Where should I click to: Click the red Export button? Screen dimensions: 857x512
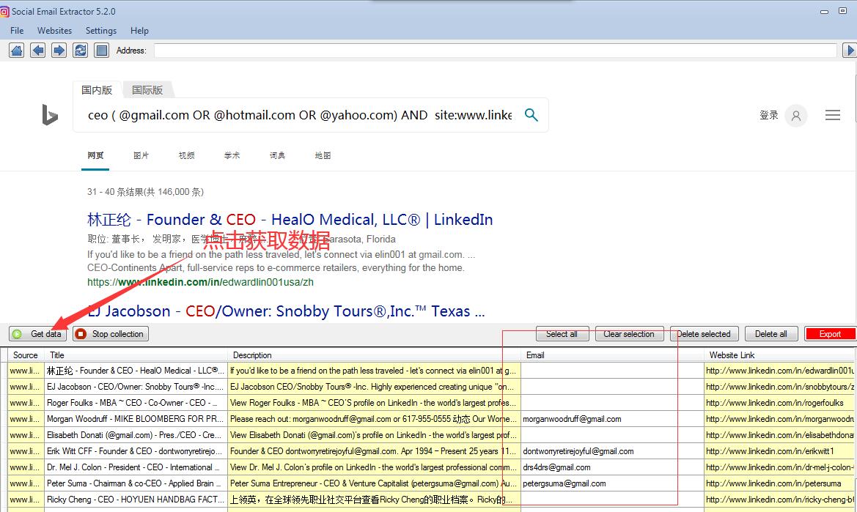pos(830,334)
